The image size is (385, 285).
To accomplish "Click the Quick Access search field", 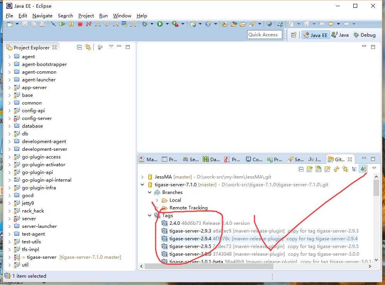I will (x=265, y=35).
